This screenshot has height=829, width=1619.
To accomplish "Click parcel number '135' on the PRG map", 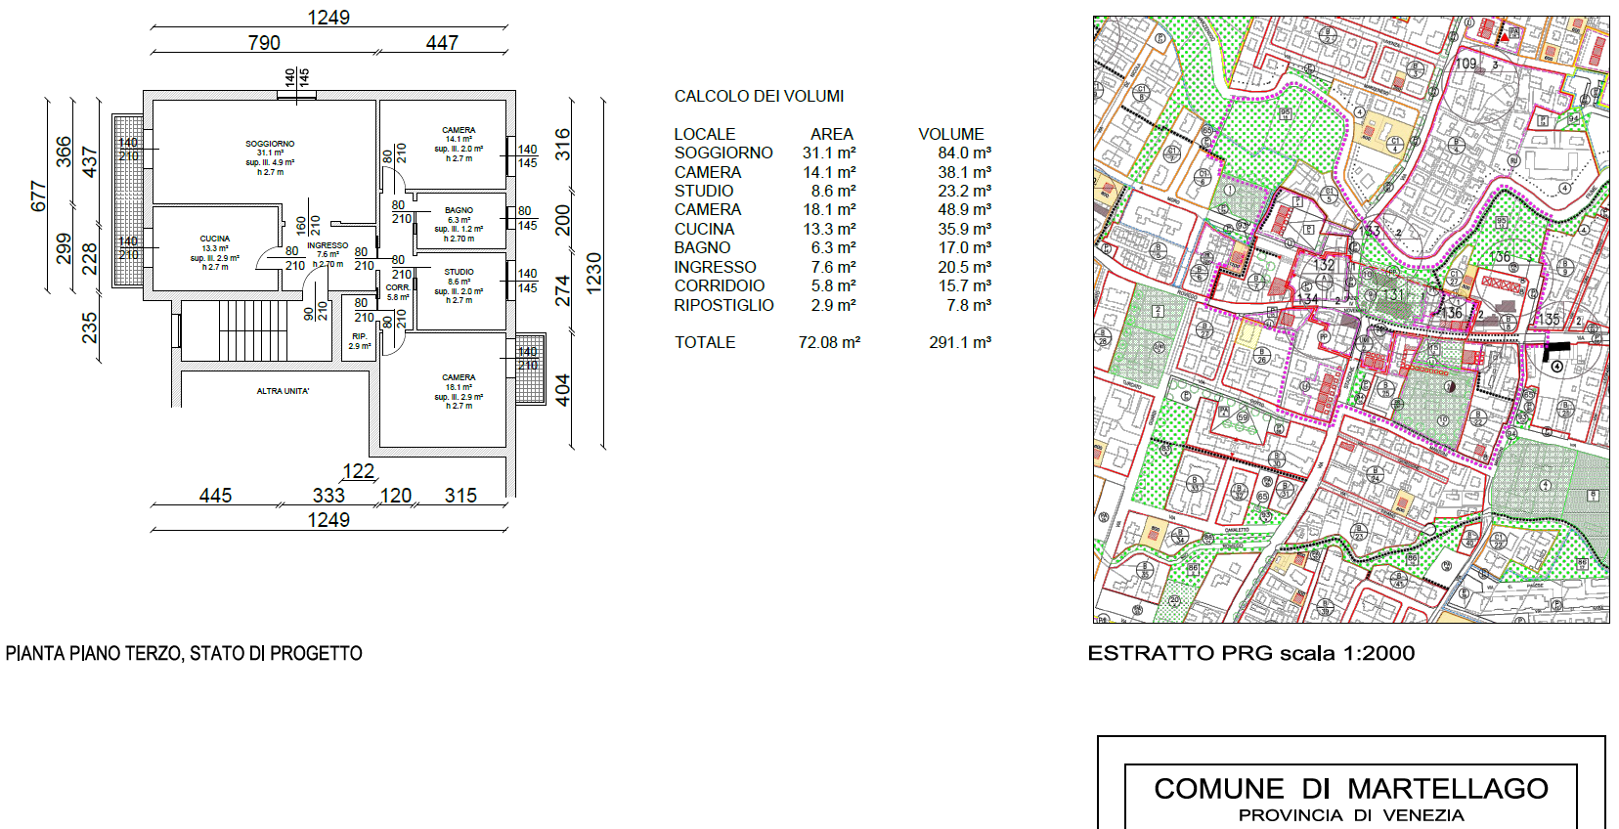I will pyautogui.click(x=1549, y=320).
